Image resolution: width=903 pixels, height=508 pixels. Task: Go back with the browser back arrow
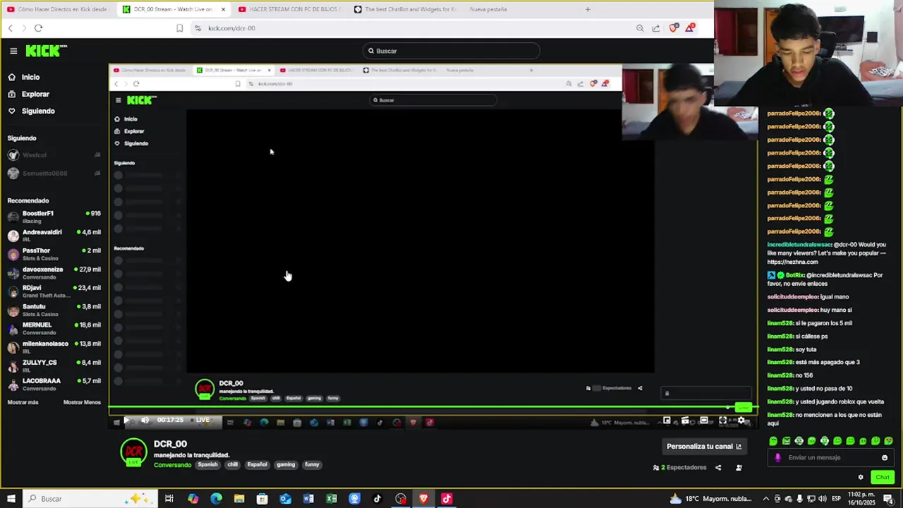click(x=11, y=28)
